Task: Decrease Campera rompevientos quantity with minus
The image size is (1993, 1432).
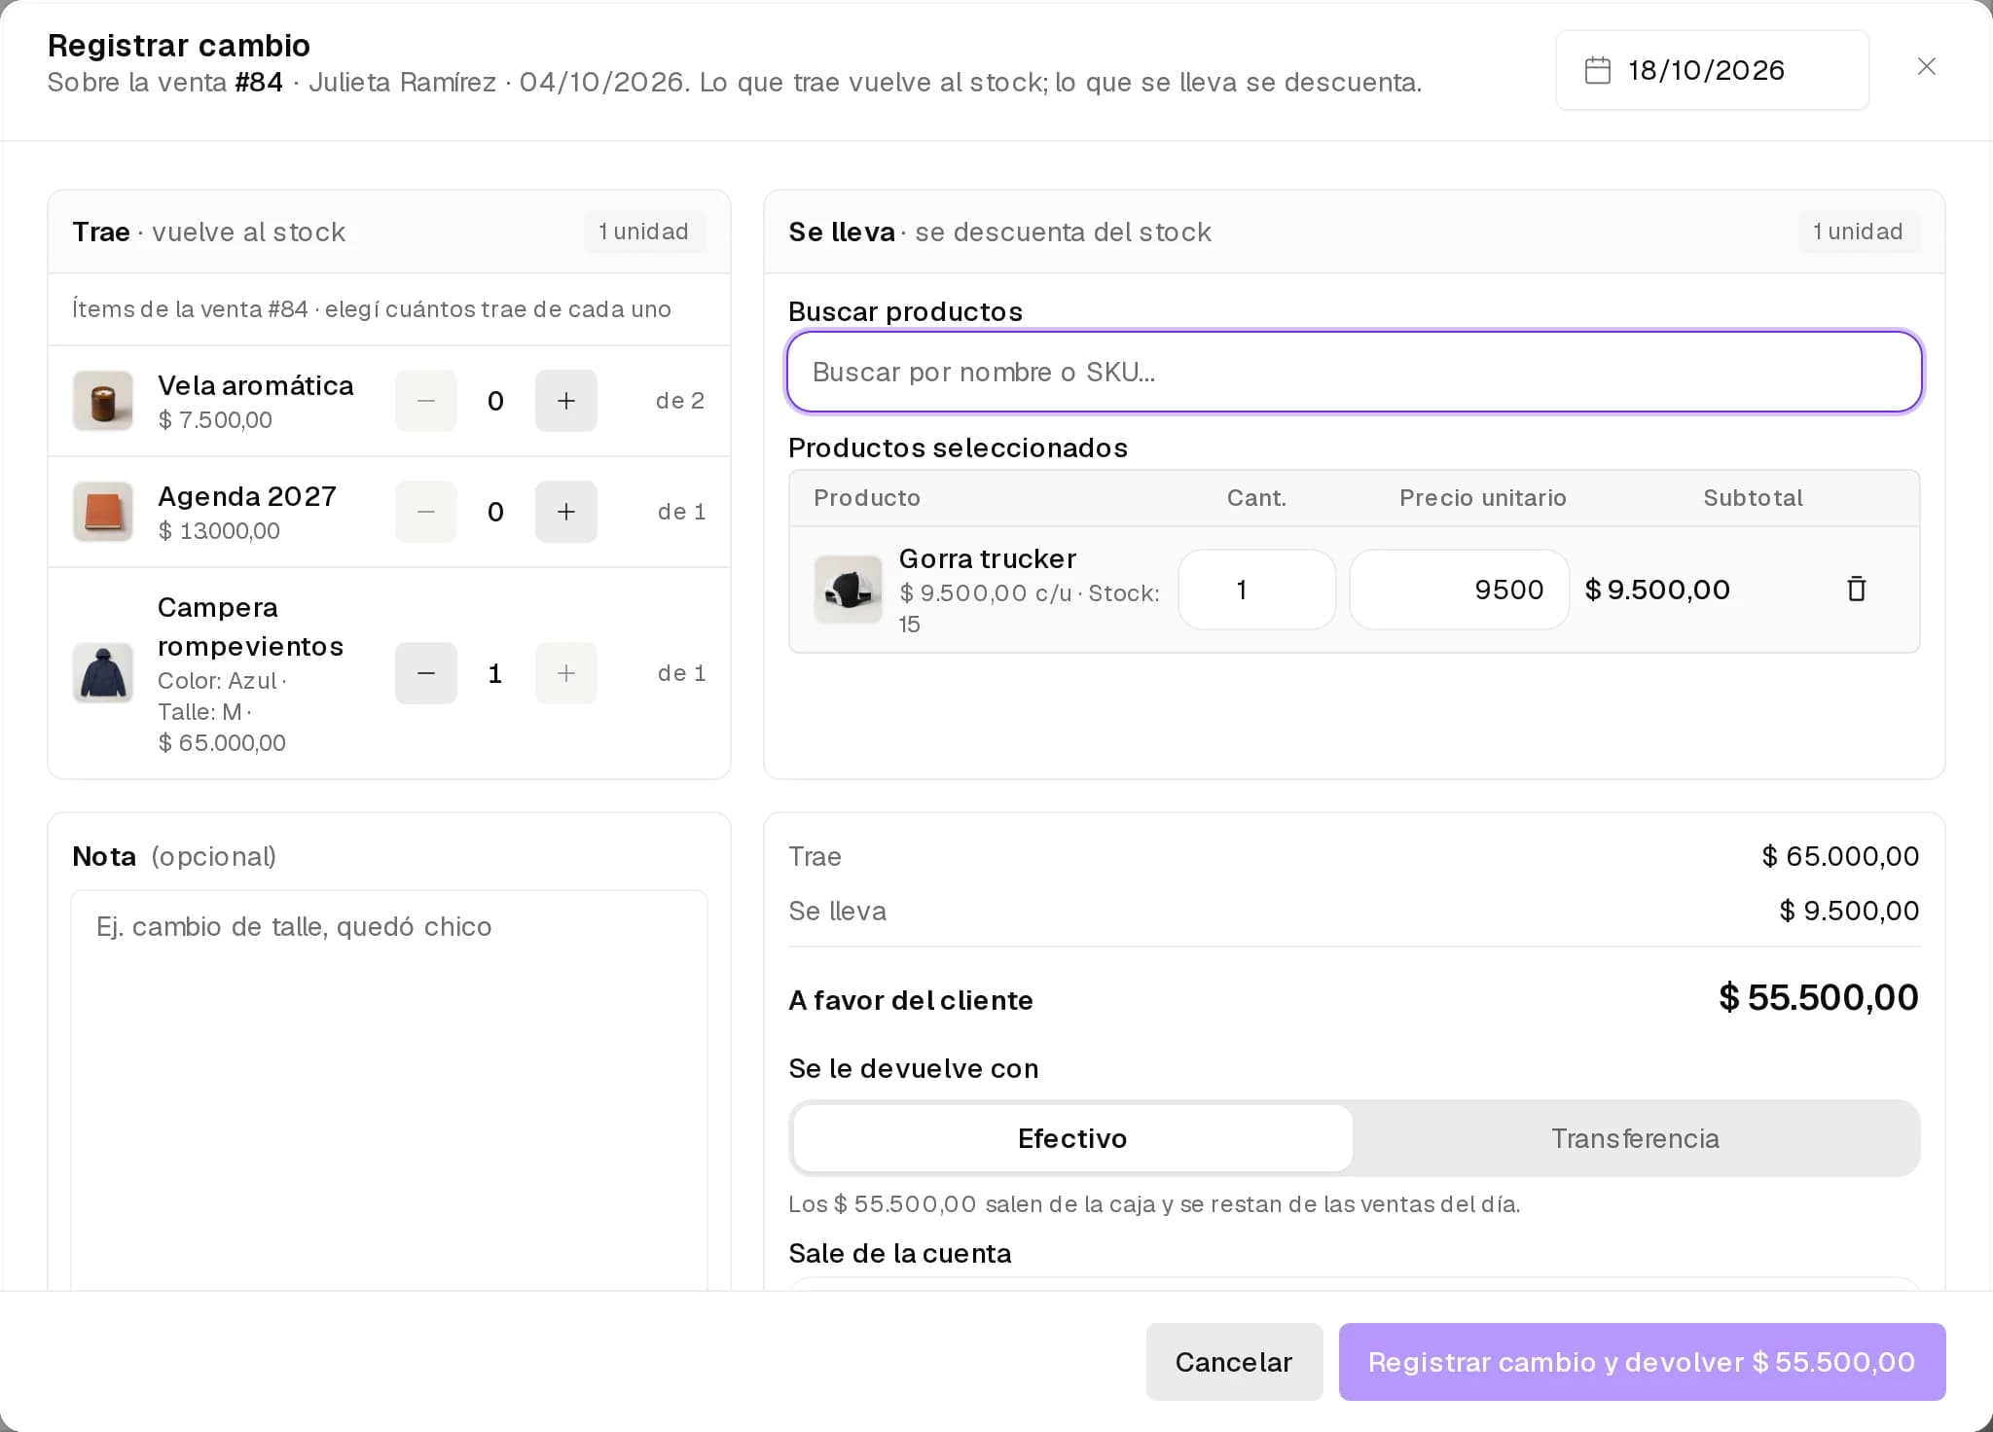Action: pos(426,673)
